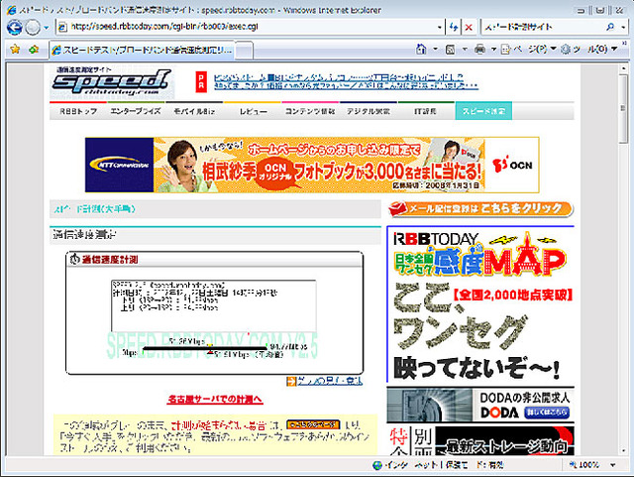The width and height of the screenshot is (634, 477).
Task: Open the search provider dropdown arrow
Action: point(623,27)
